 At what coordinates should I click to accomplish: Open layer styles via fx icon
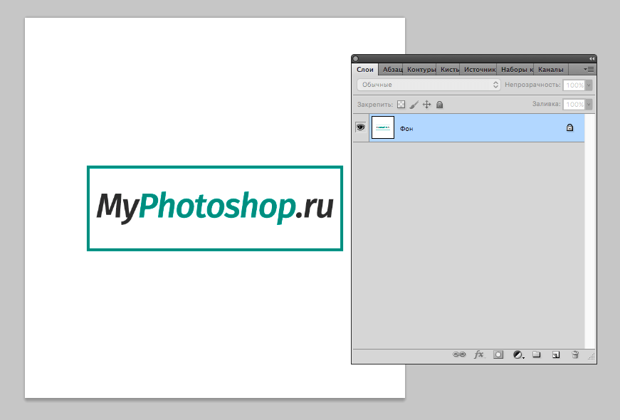(479, 355)
